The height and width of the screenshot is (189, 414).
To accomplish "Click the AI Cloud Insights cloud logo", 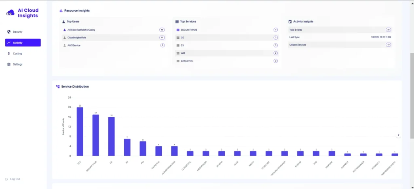I will (x=10, y=13).
